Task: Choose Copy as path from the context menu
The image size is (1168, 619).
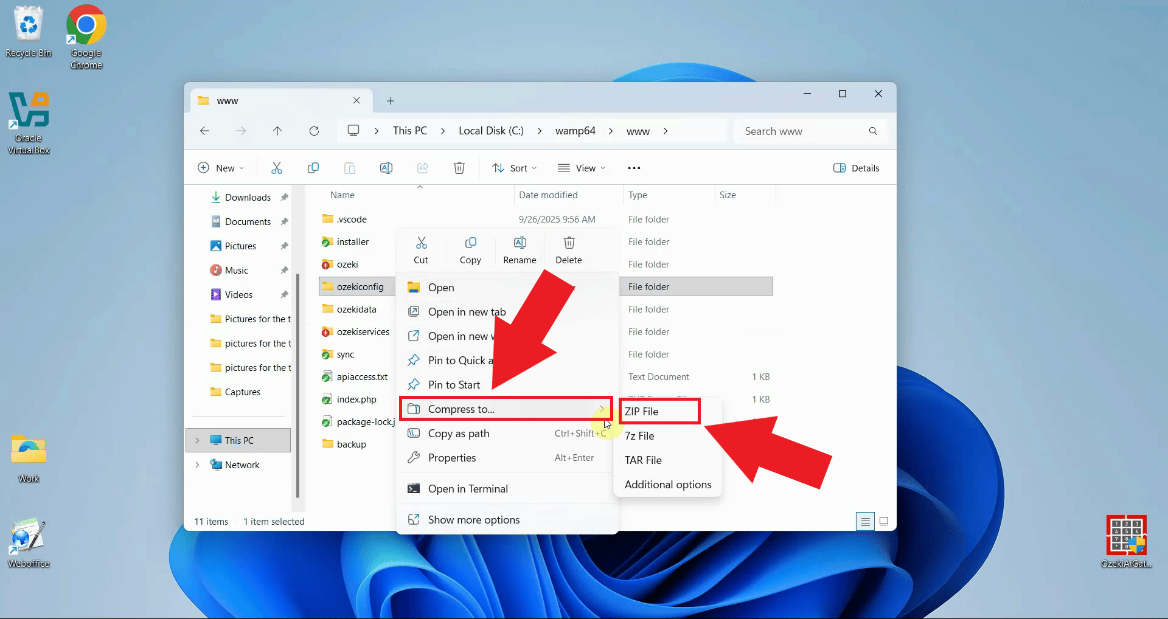Action: (x=459, y=433)
